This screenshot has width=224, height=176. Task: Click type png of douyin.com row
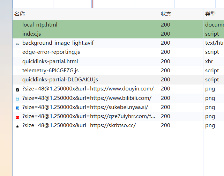pyautogui.click(x=210, y=89)
